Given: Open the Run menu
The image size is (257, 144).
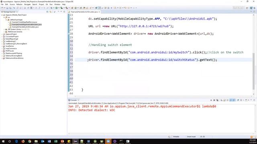Looking at the screenshot, I should pyautogui.click(x=51, y=4).
